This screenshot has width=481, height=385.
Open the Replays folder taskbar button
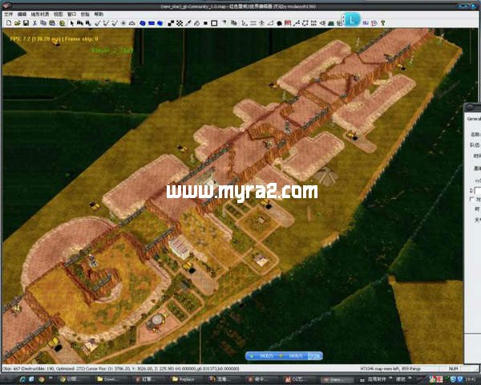(x=184, y=379)
